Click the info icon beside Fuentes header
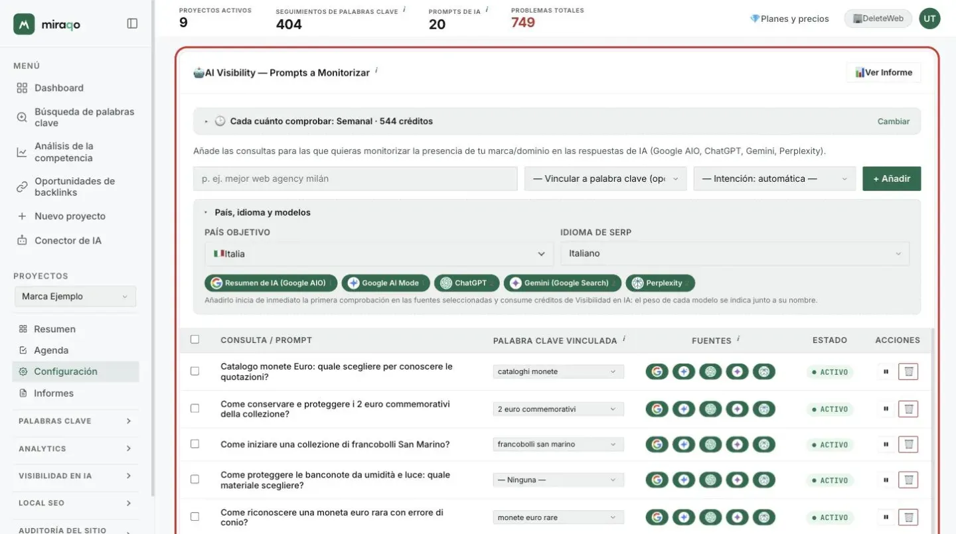The width and height of the screenshot is (956, 534). pos(738,338)
